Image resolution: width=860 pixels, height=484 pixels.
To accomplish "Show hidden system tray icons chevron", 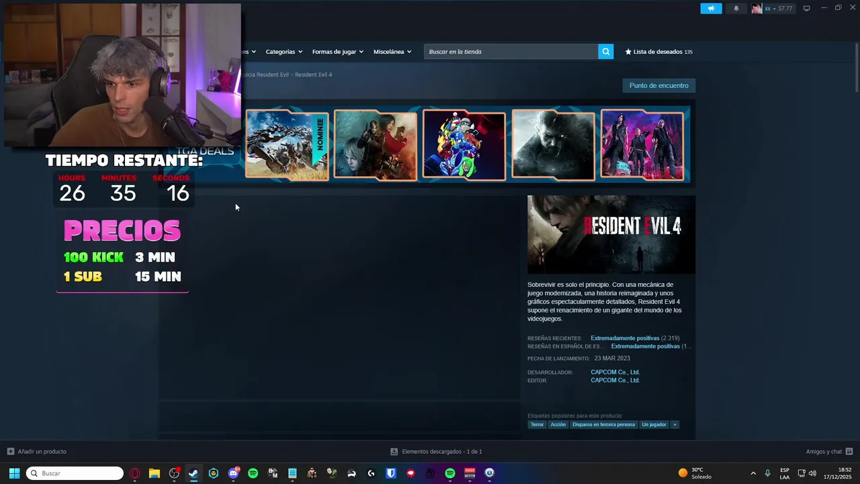I will pos(753,473).
